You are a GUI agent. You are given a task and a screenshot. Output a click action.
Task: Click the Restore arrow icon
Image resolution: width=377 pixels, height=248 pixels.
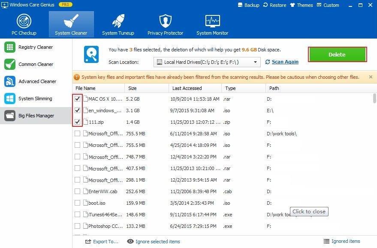(265, 5)
